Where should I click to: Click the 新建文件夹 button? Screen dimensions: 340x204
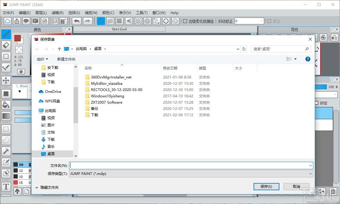click(x=66, y=59)
